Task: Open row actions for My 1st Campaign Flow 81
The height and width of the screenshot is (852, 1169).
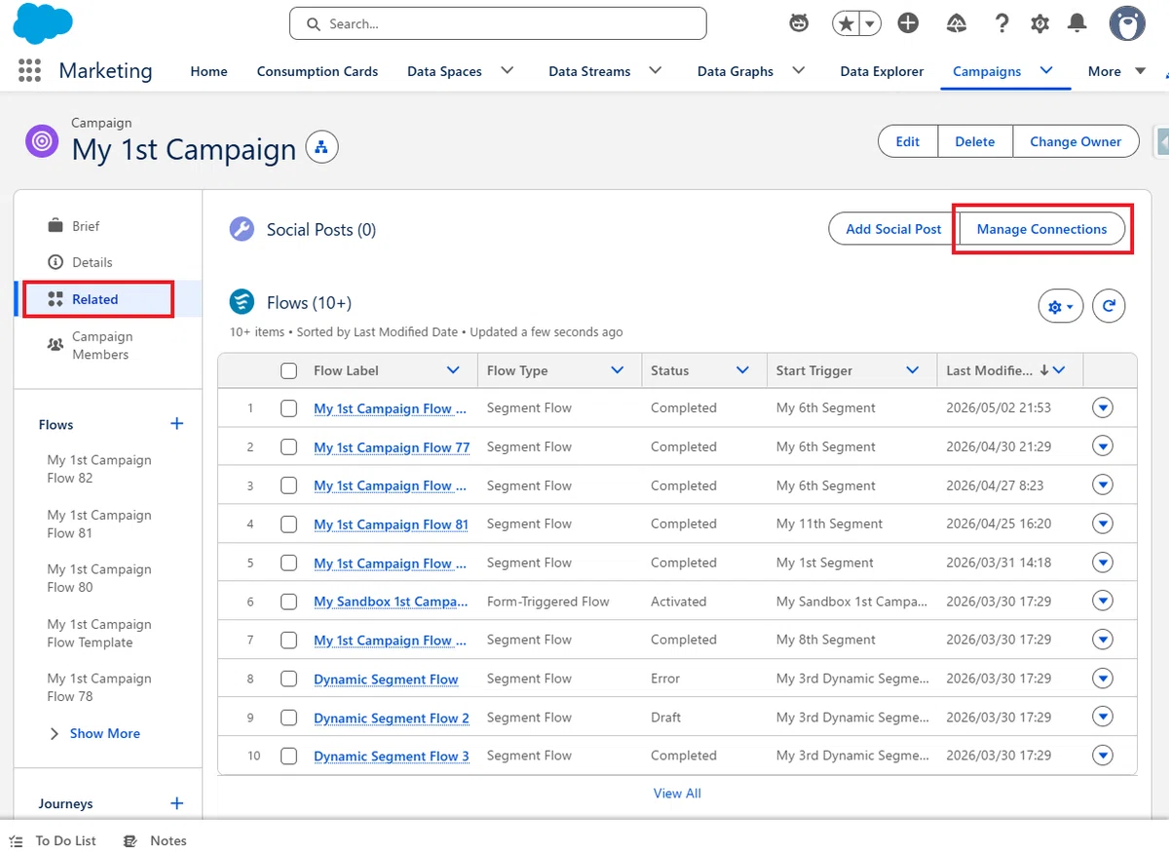Action: [x=1103, y=523]
